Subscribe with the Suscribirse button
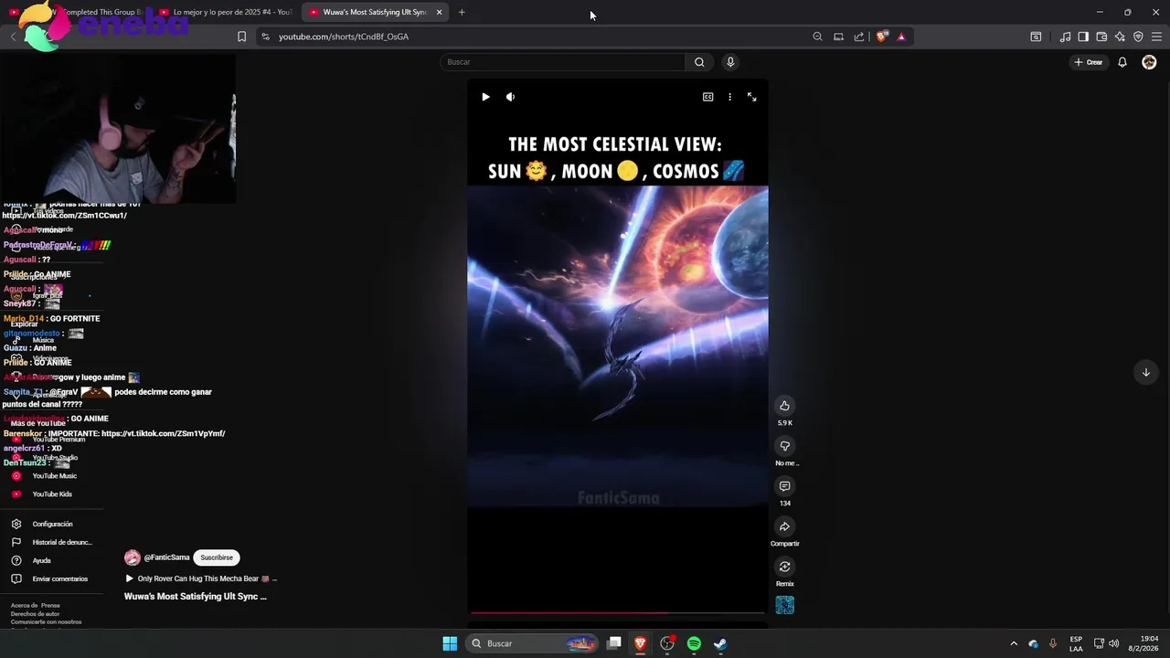 [217, 557]
